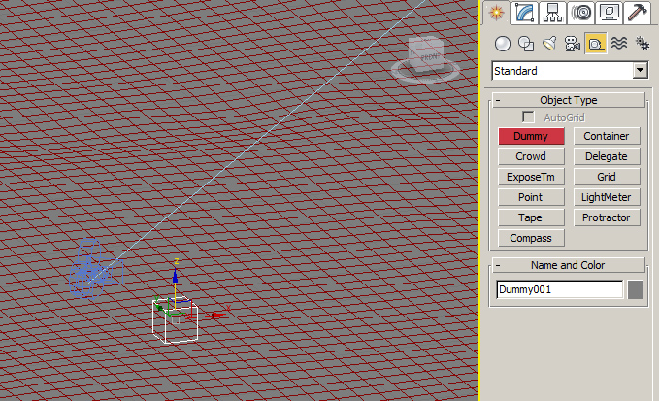Open the Hierarchy panel tab
659x401 pixels.
552,13
